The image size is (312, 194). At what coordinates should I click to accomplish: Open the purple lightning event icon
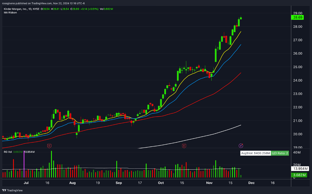(x=241, y=146)
